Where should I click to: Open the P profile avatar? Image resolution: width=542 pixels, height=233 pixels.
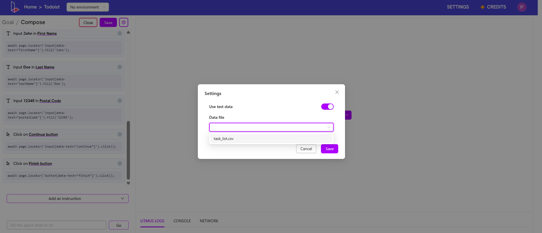(522, 7)
